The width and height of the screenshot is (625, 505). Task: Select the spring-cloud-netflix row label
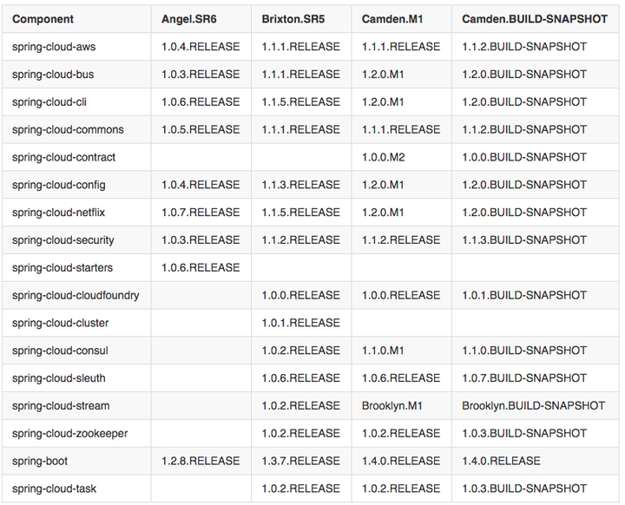58,212
